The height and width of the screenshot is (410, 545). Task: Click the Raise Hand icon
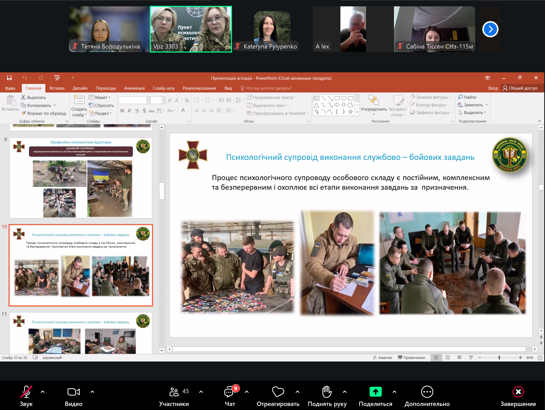(x=327, y=392)
